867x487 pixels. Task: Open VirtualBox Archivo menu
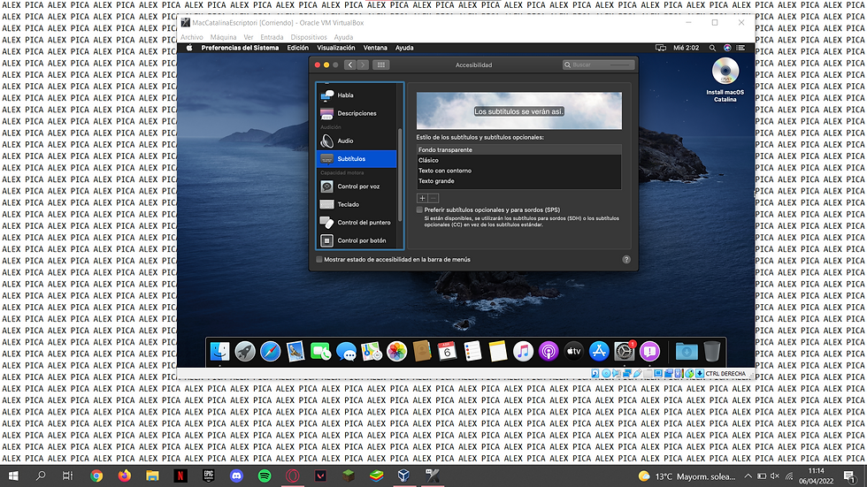pos(192,37)
